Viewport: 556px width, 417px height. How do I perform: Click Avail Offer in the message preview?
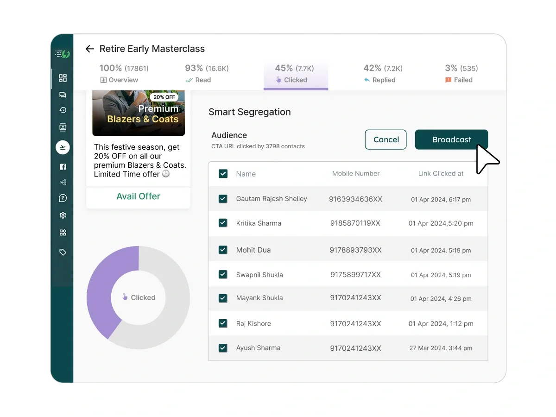coord(138,196)
